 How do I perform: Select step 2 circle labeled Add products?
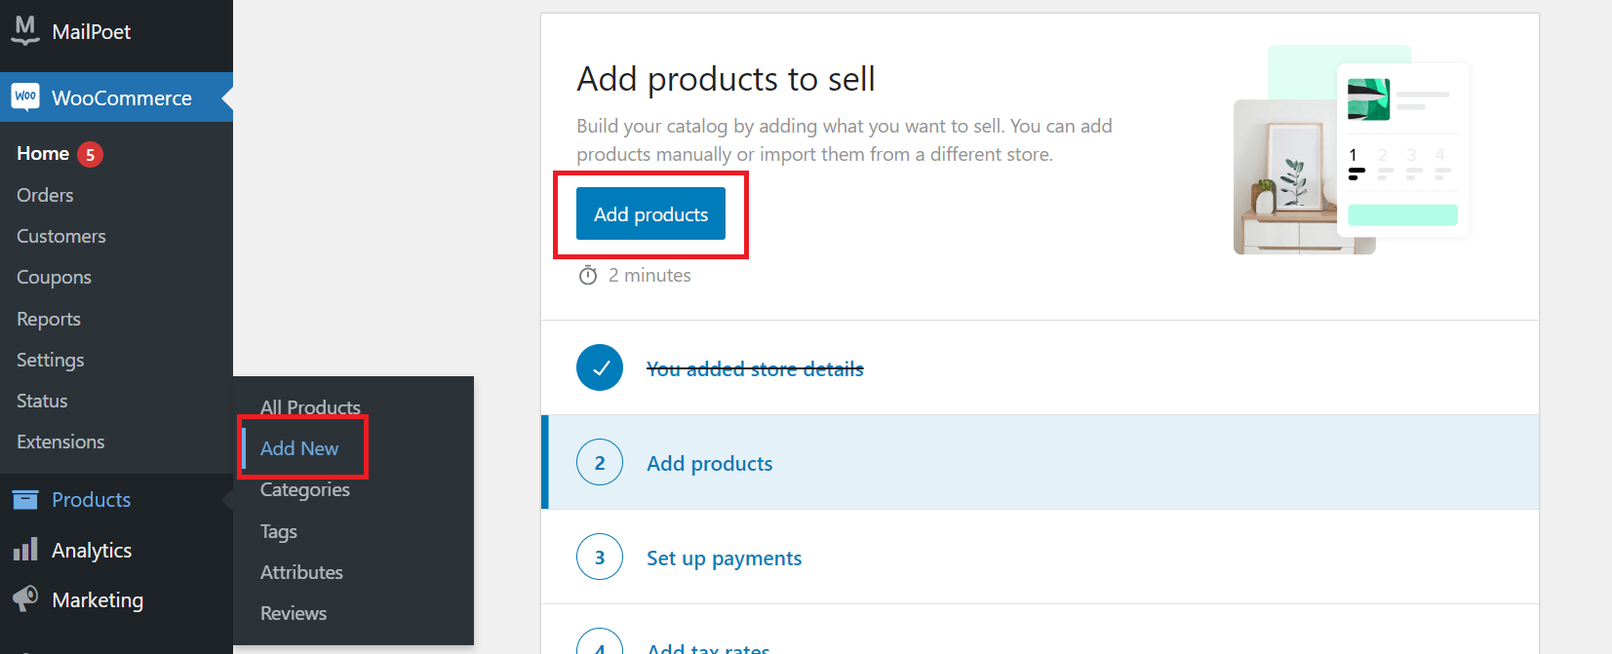coord(599,462)
